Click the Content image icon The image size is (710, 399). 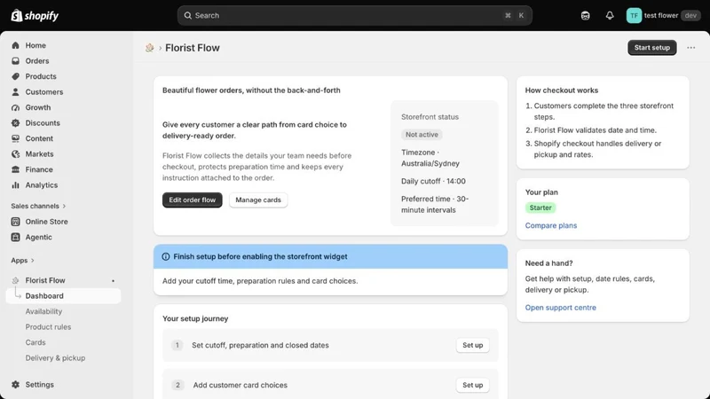tap(15, 138)
